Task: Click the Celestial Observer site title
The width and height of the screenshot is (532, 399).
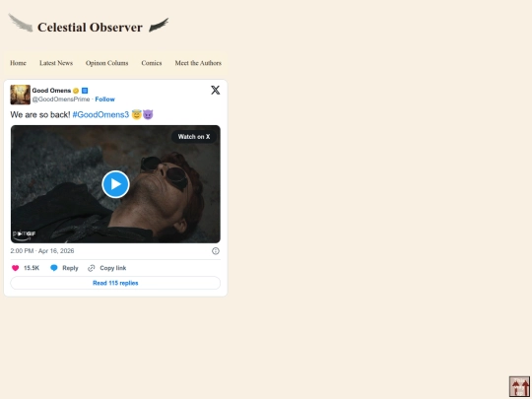Action: pyautogui.click(x=90, y=28)
